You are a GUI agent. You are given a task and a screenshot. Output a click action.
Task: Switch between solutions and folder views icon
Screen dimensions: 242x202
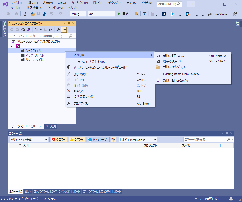coord(29,30)
